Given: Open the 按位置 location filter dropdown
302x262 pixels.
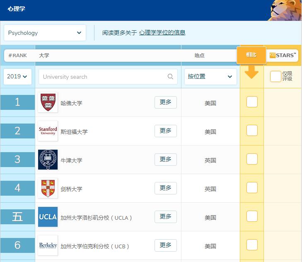Looking at the screenshot, I should pos(210,77).
